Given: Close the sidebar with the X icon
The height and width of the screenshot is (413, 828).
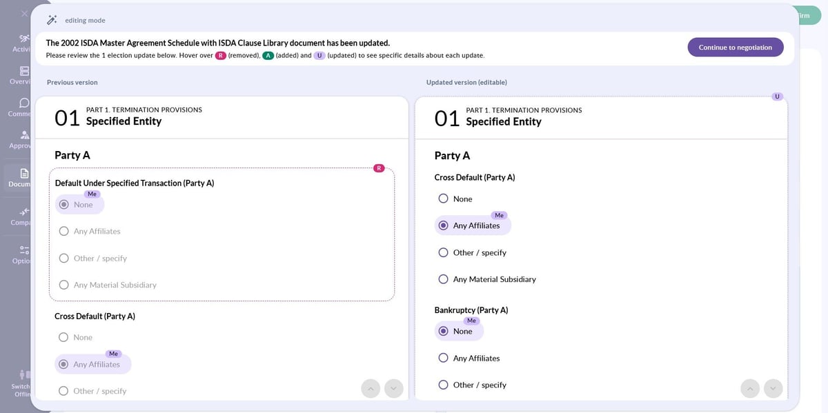Looking at the screenshot, I should coord(24,13).
